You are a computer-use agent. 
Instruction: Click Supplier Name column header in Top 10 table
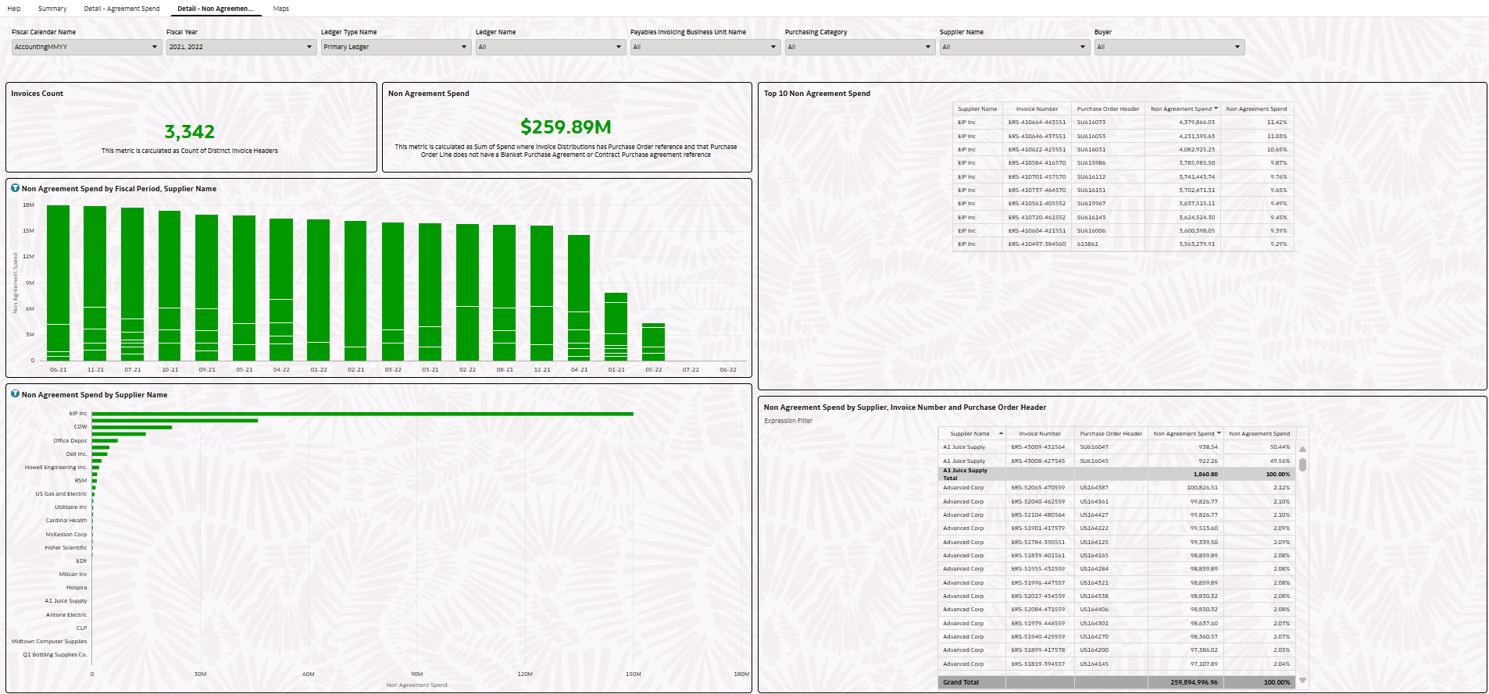point(977,109)
